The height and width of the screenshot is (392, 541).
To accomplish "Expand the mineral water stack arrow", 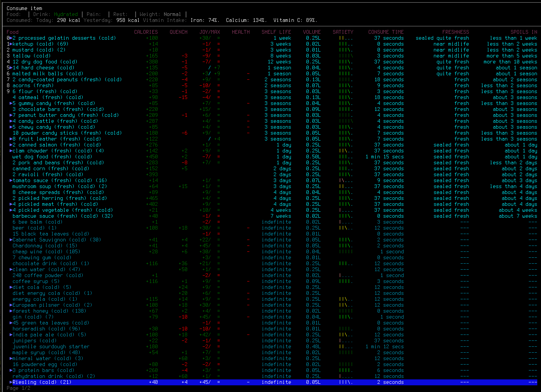I will pos(11,359).
